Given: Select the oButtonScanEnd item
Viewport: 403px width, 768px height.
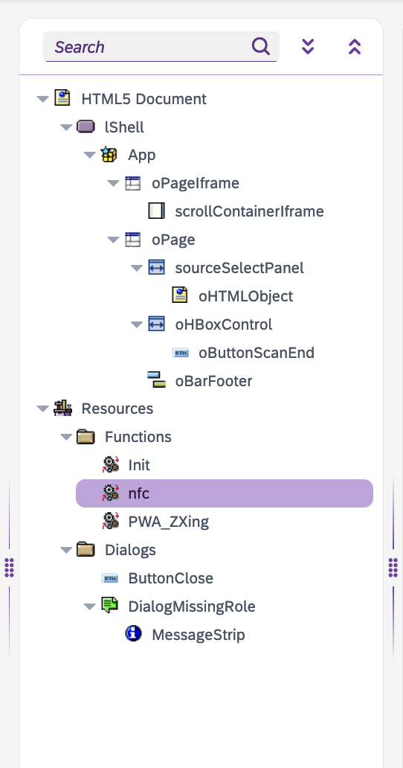Looking at the screenshot, I should click(x=257, y=353).
